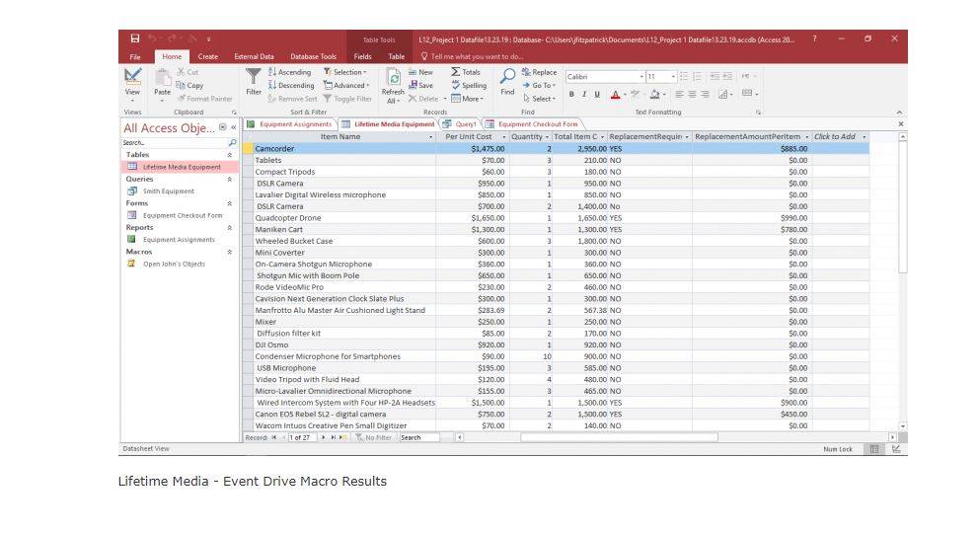This screenshot has height=534, width=978.
Task: Click the Background Color paint bucket
Action: click(x=654, y=94)
